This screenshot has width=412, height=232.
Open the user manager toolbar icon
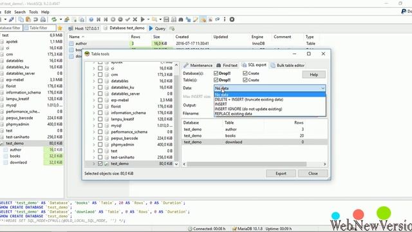[x=67, y=19]
